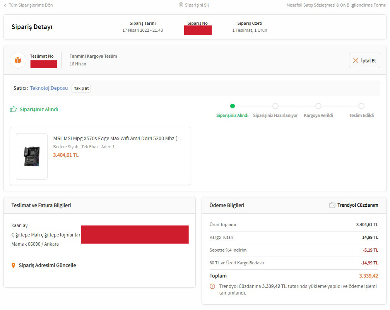Click the X icon in İptal Et

click(356, 60)
